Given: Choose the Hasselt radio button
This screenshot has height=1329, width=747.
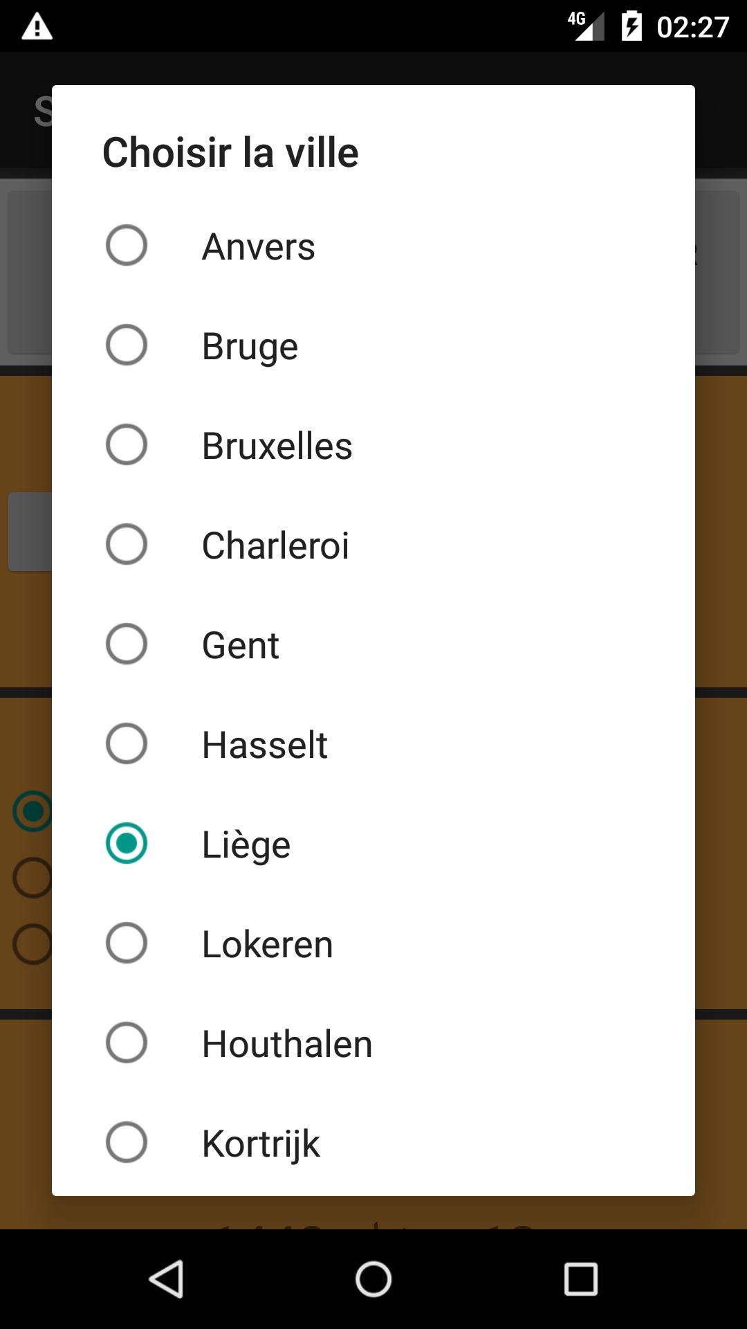Looking at the screenshot, I should click(x=127, y=743).
